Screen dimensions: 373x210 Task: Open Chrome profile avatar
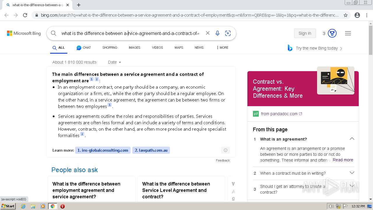(x=357, y=15)
